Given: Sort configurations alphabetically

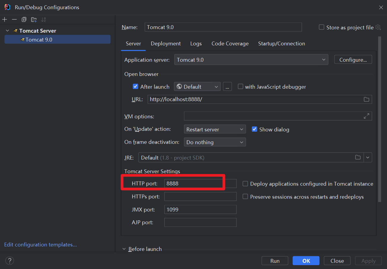Looking at the screenshot, I should pyautogui.click(x=44, y=20).
